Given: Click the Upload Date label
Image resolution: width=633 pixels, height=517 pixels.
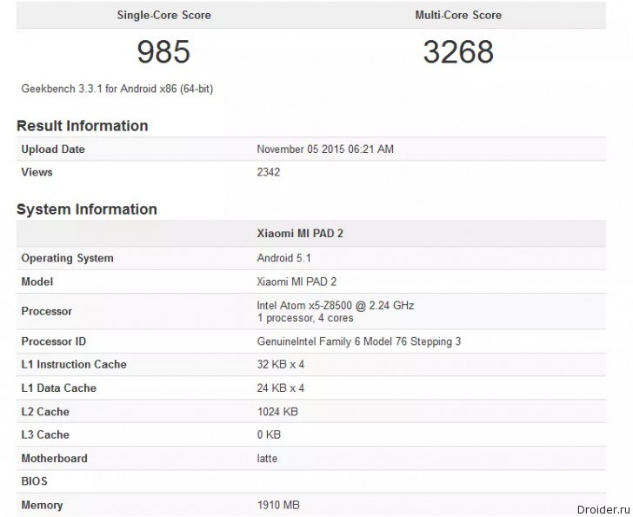Looking at the screenshot, I should [x=53, y=149].
